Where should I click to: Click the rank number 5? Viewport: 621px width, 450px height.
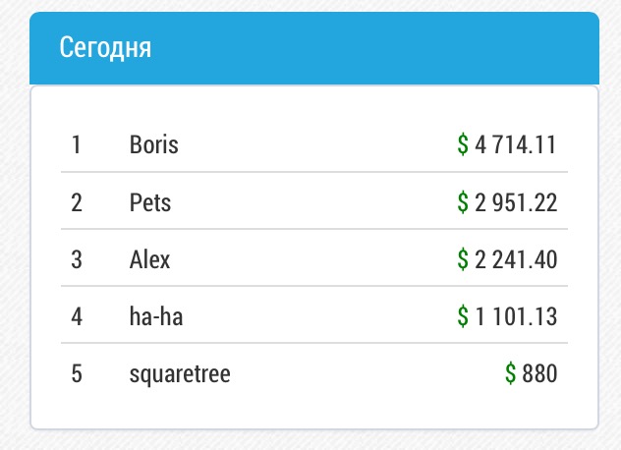click(x=77, y=374)
